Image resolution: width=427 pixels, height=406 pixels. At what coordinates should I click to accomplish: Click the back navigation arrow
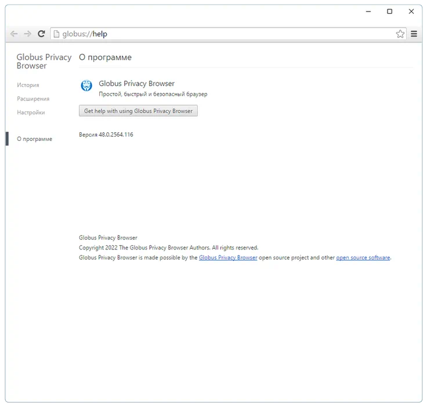[14, 34]
